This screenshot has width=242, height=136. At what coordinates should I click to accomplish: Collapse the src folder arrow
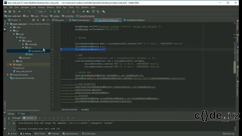click(11, 31)
